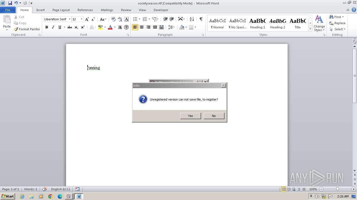
Task: Open the font name dropdown
Action: click(x=69, y=19)
